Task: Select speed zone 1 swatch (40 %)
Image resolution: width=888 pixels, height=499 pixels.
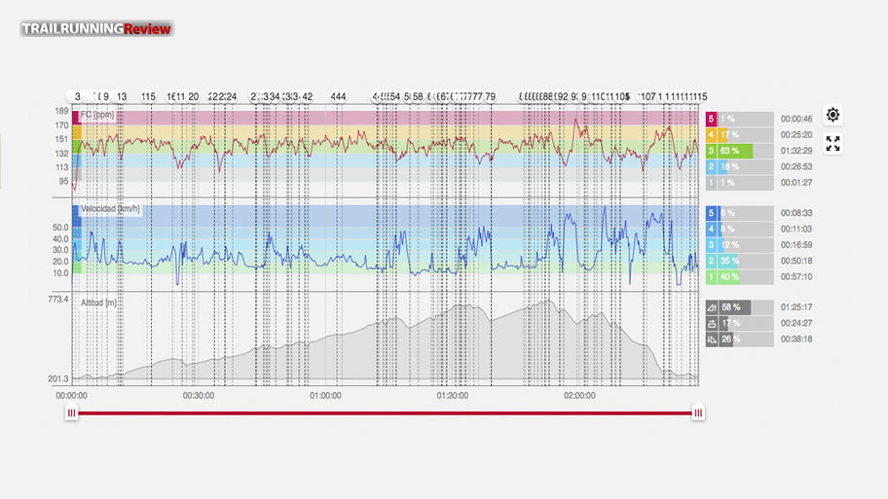Action: pyautogui.click(x=712, y=277)
